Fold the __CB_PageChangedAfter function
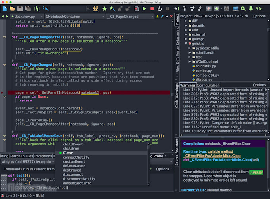Screen dimensions: 270x199 click(x=4, y=37)
